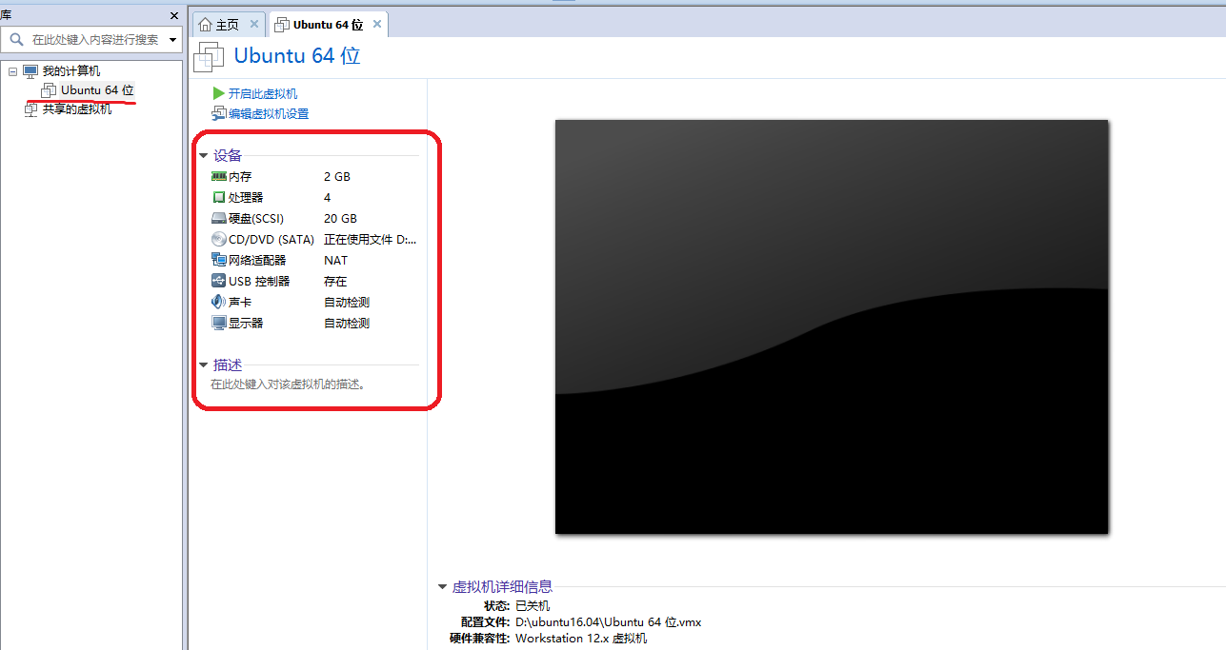Click the home icon on 主页 tab

[x=205, y=25]
